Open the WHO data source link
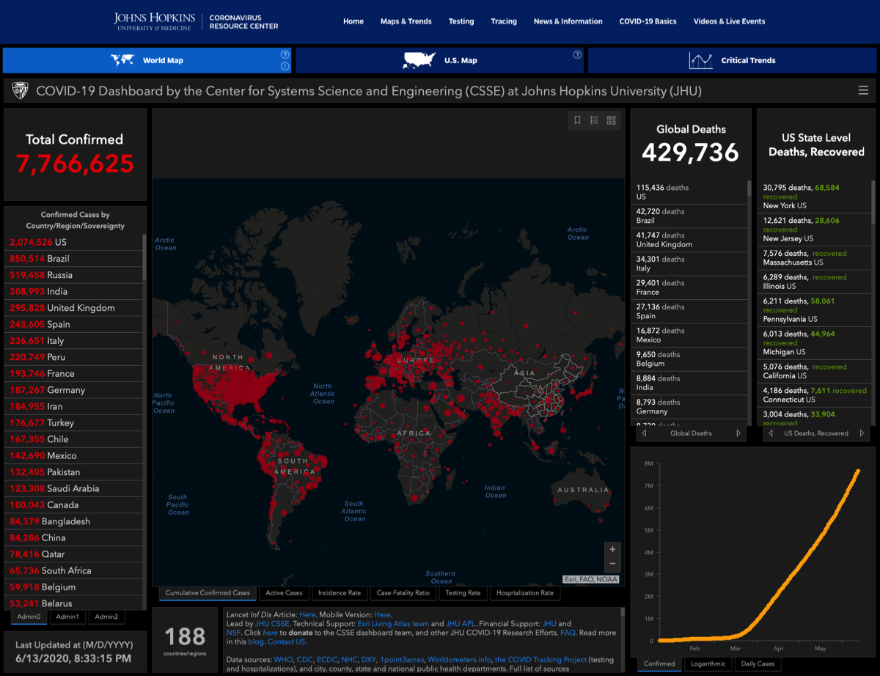Viewport: 880px width, 676px height. click(x=282, y=660)
